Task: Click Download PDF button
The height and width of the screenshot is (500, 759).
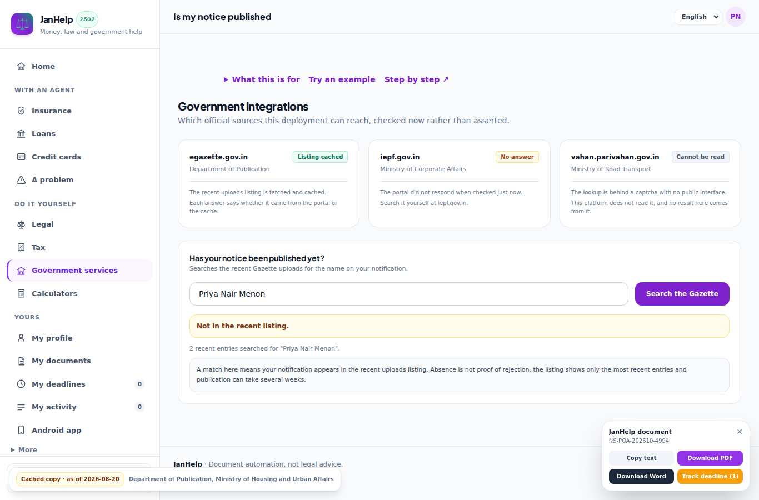Action: point(710,458)
